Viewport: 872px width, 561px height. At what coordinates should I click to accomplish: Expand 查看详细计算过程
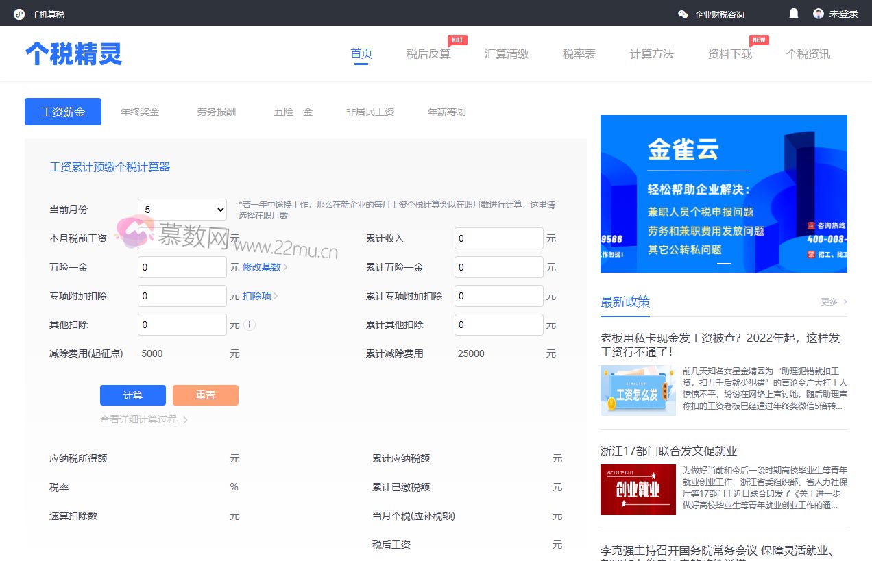(139, 421)
